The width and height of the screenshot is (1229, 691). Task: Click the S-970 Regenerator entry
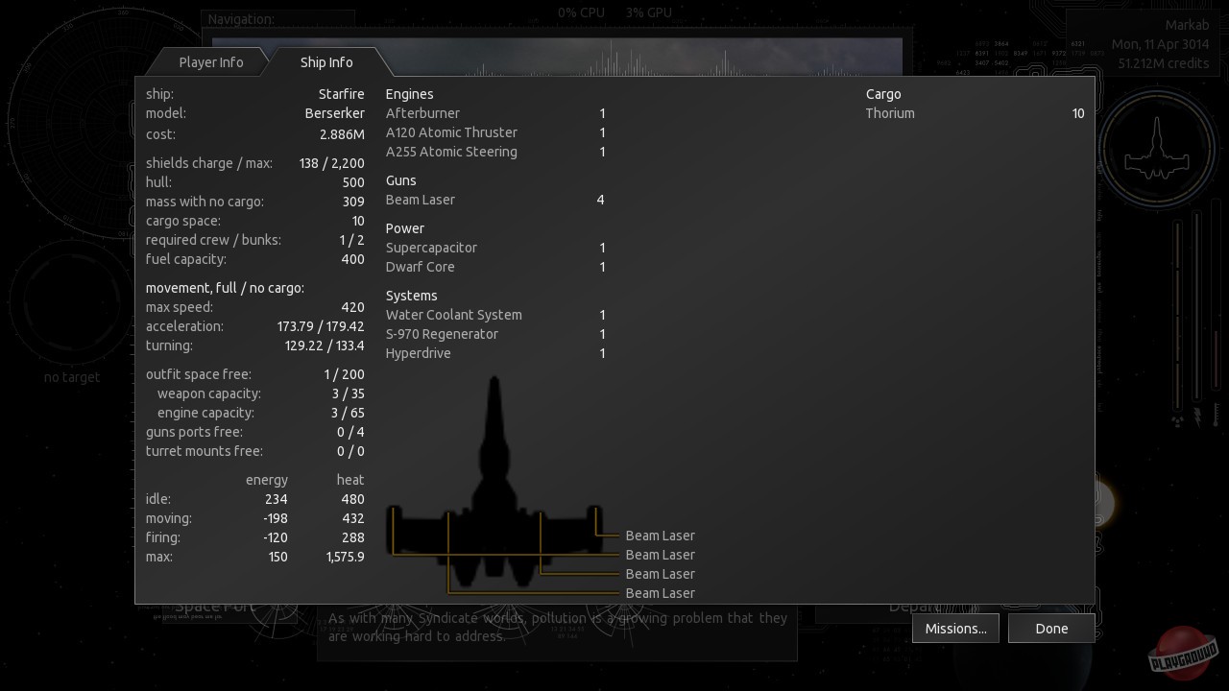pos(442,334)
